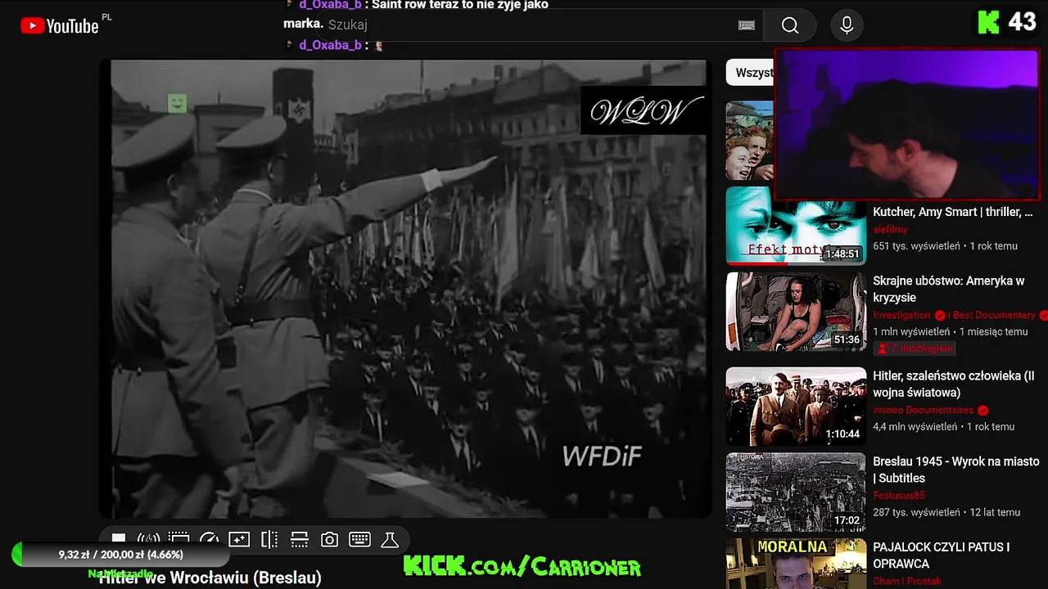Open the MORALNA Pajalock video thumbnail
The width and height of the screenshot is (1048, 589).
(x=795, y=564)
